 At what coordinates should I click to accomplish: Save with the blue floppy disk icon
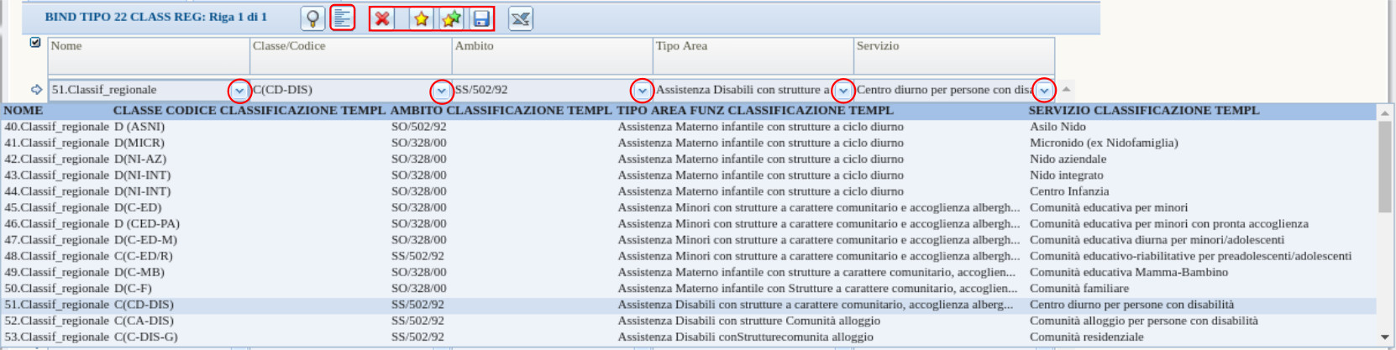(x=481, y=18)
